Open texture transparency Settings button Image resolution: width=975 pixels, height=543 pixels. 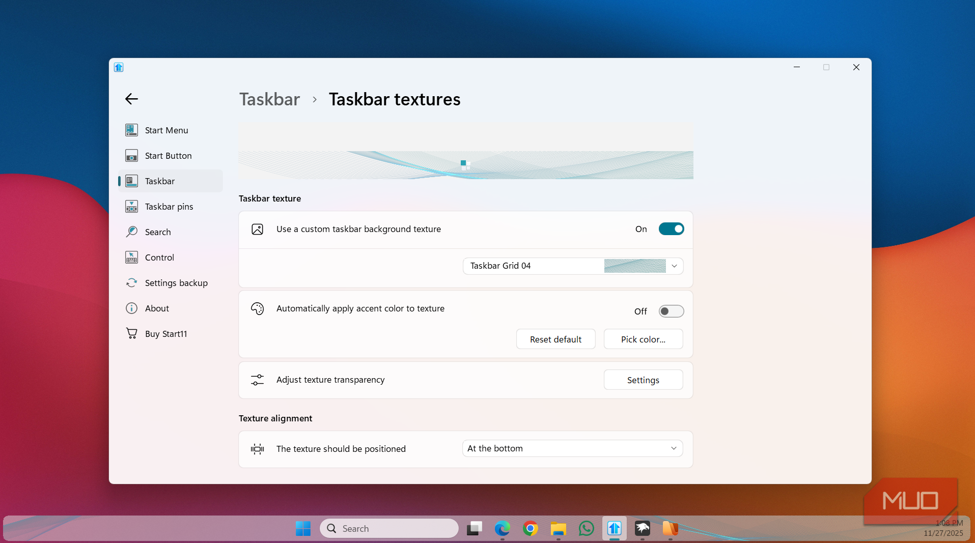(643, 380)
